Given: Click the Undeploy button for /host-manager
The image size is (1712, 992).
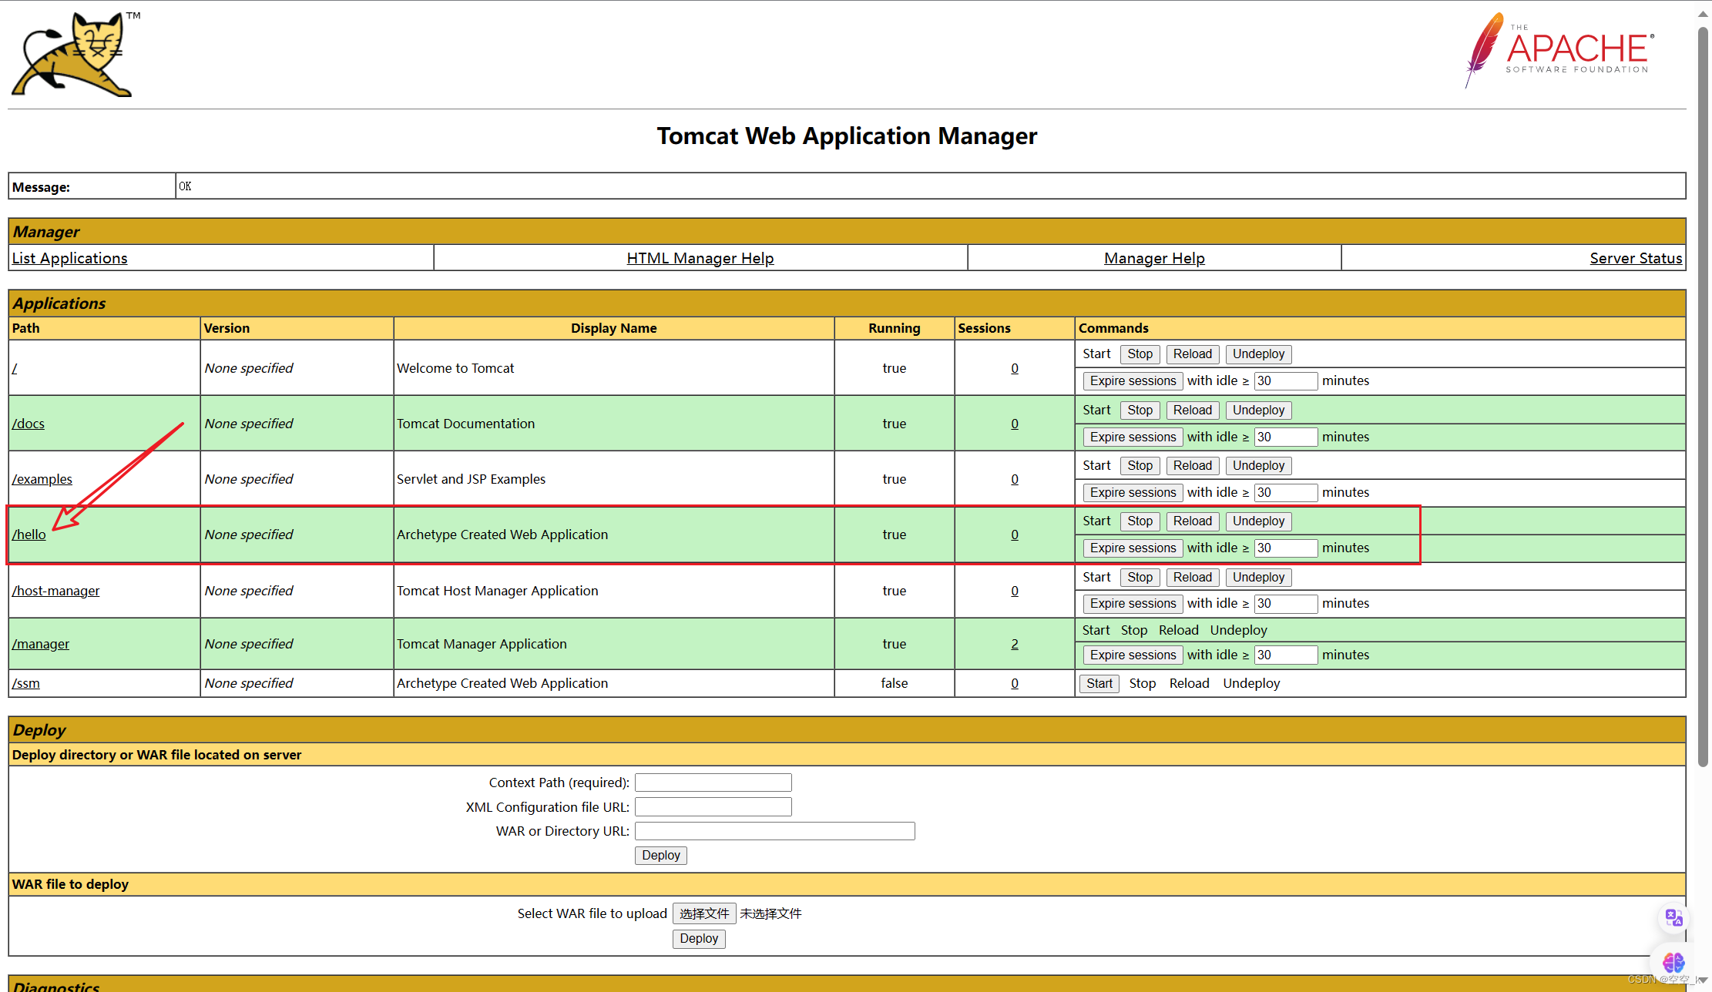Looking at the screenshot, I should [x=1256, y=576].
